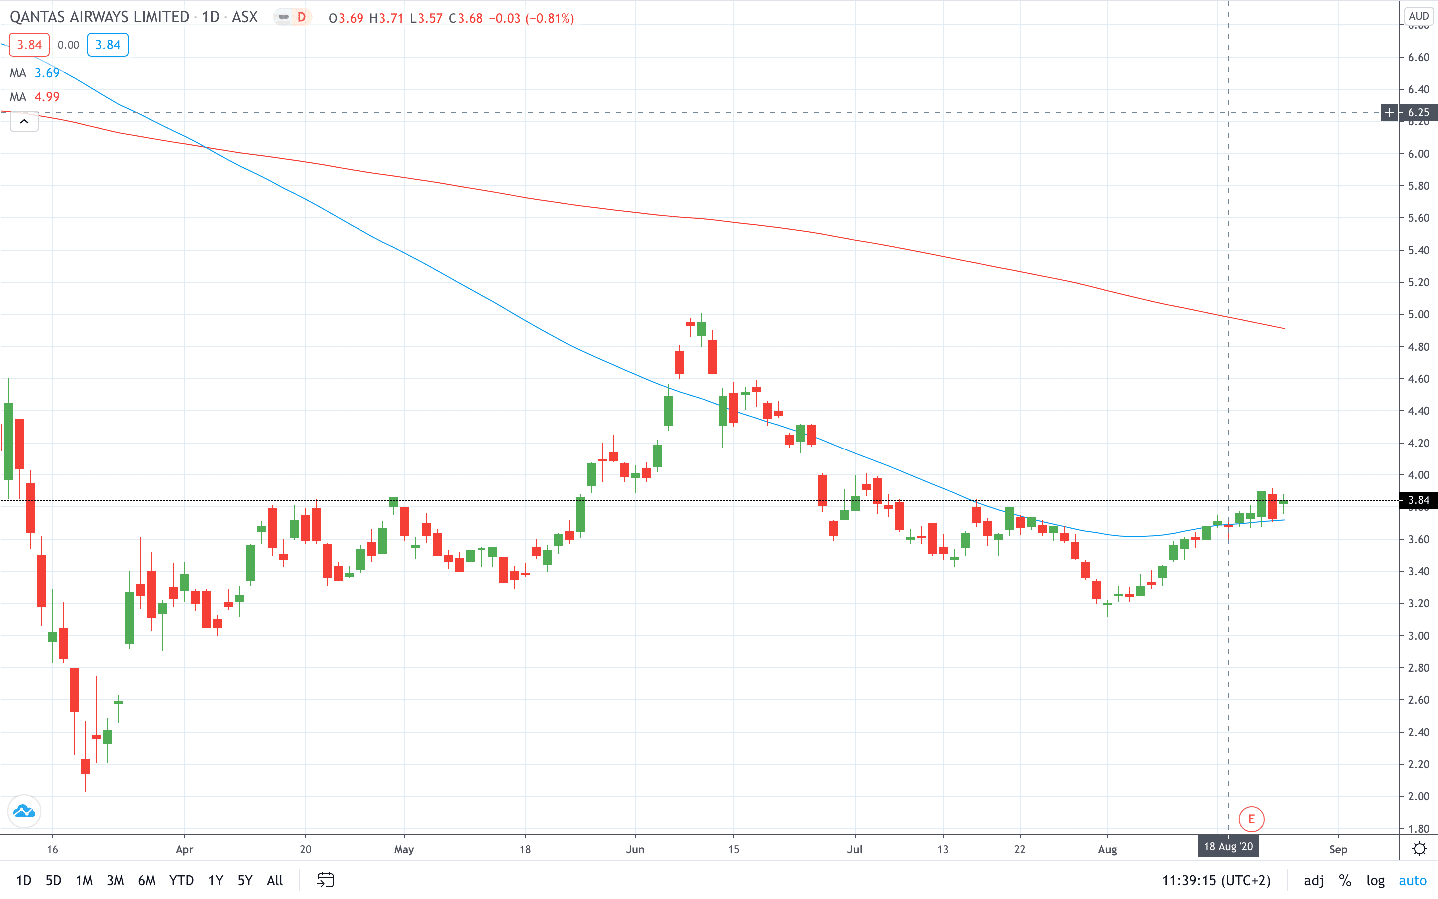Click the blue MA 3.69 legend
This screenshot has width=1438, height=899.
(x=35, y=73)
